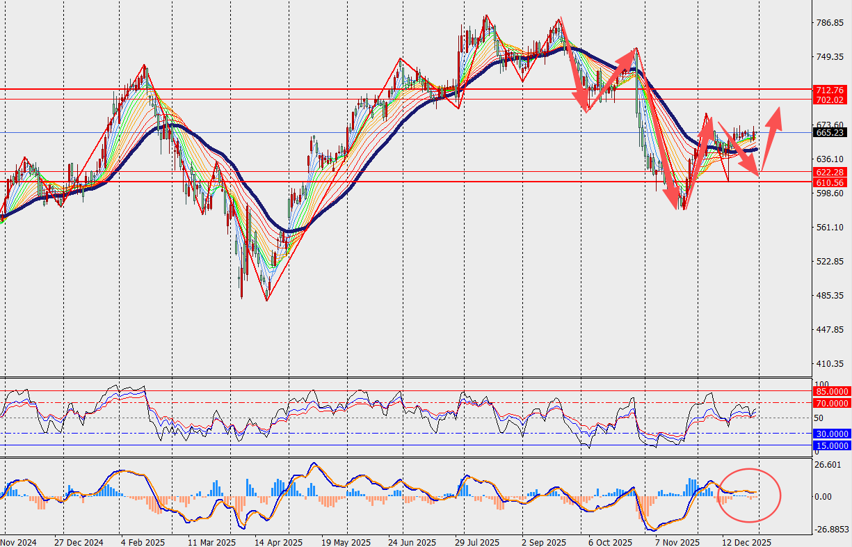
Task: Select the 27 Dec 2024 date label
Action: [79, 541]
